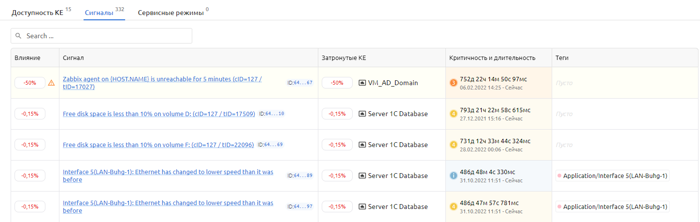Switch to the Доступность КЕ tab

click(37, 13)
